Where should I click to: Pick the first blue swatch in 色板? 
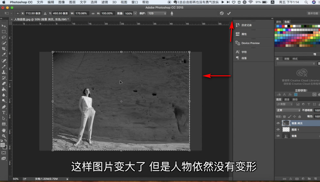point(277,26)
